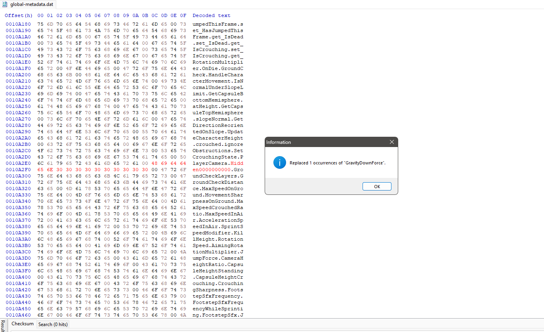This screenshot has width=544, height=332.
Task: Click decoded text 'DirectionReorien'
Action: pyautogui.click(x=218, y=126)
